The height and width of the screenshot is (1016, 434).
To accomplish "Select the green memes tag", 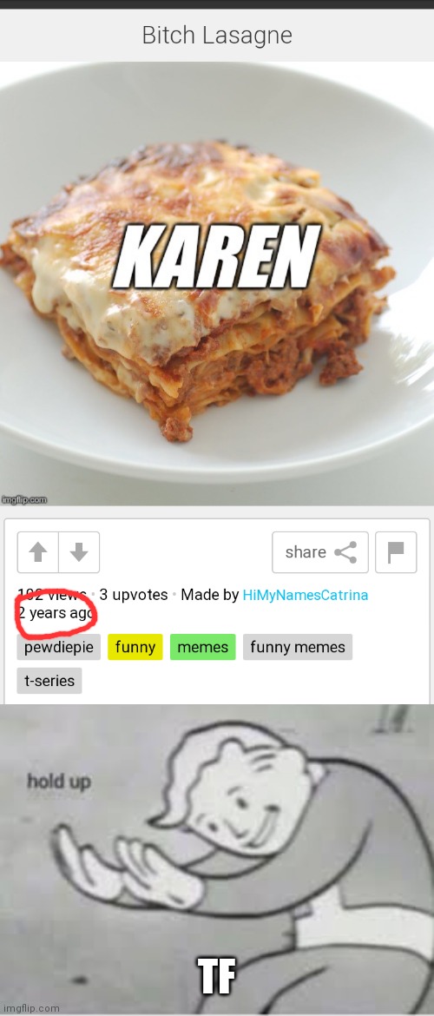I will (203, 647).
